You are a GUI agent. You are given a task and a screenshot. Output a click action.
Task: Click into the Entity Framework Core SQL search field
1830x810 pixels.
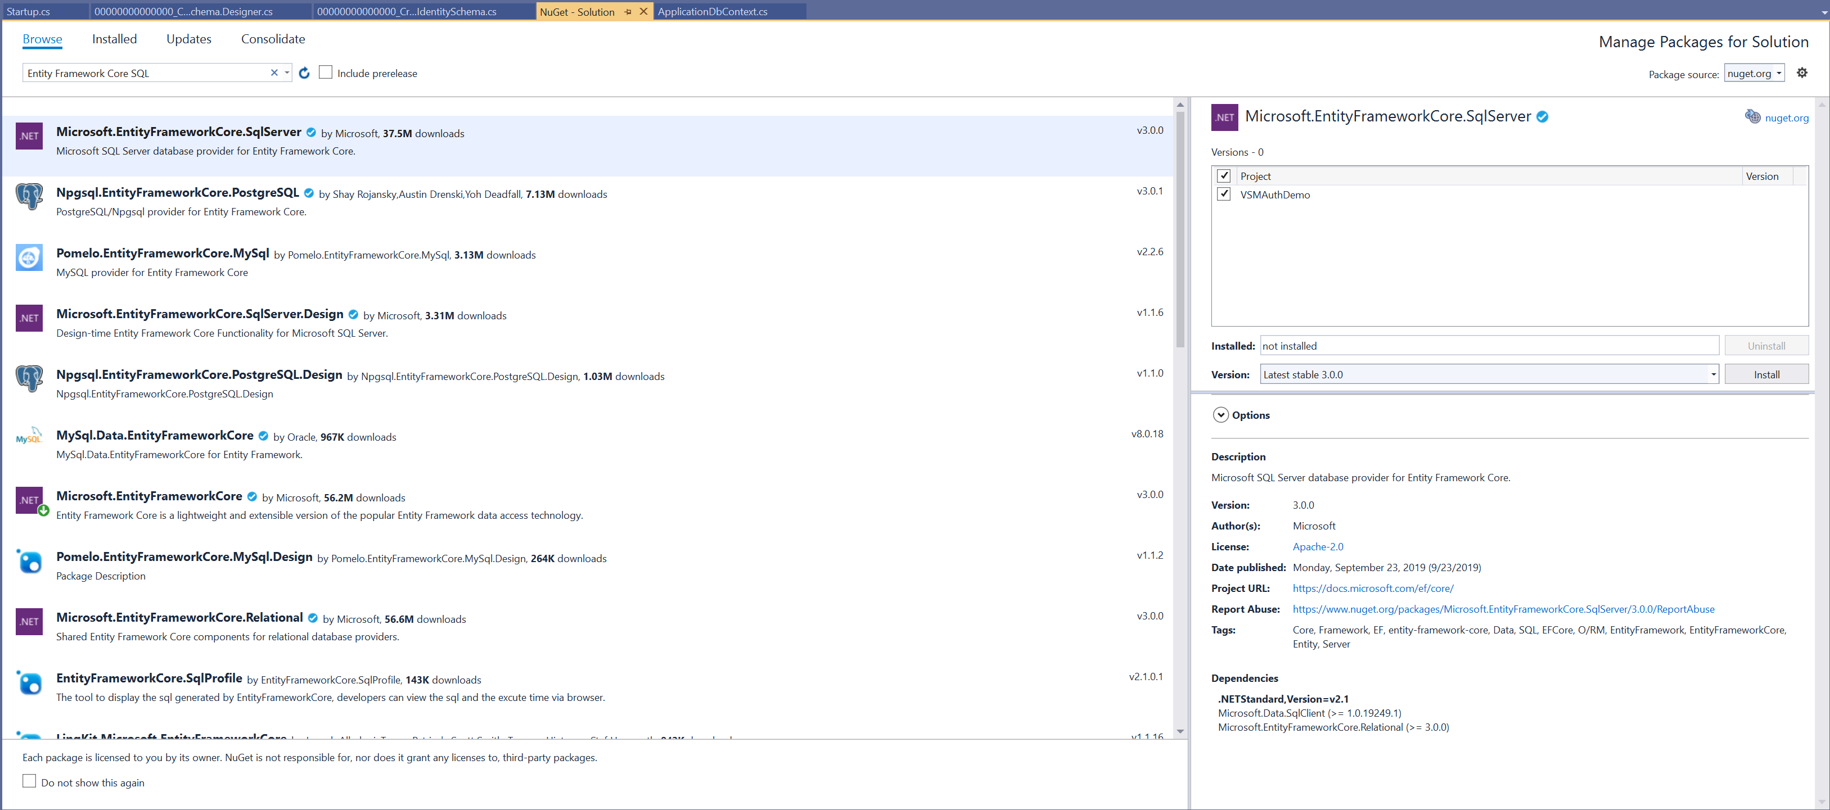146,73
